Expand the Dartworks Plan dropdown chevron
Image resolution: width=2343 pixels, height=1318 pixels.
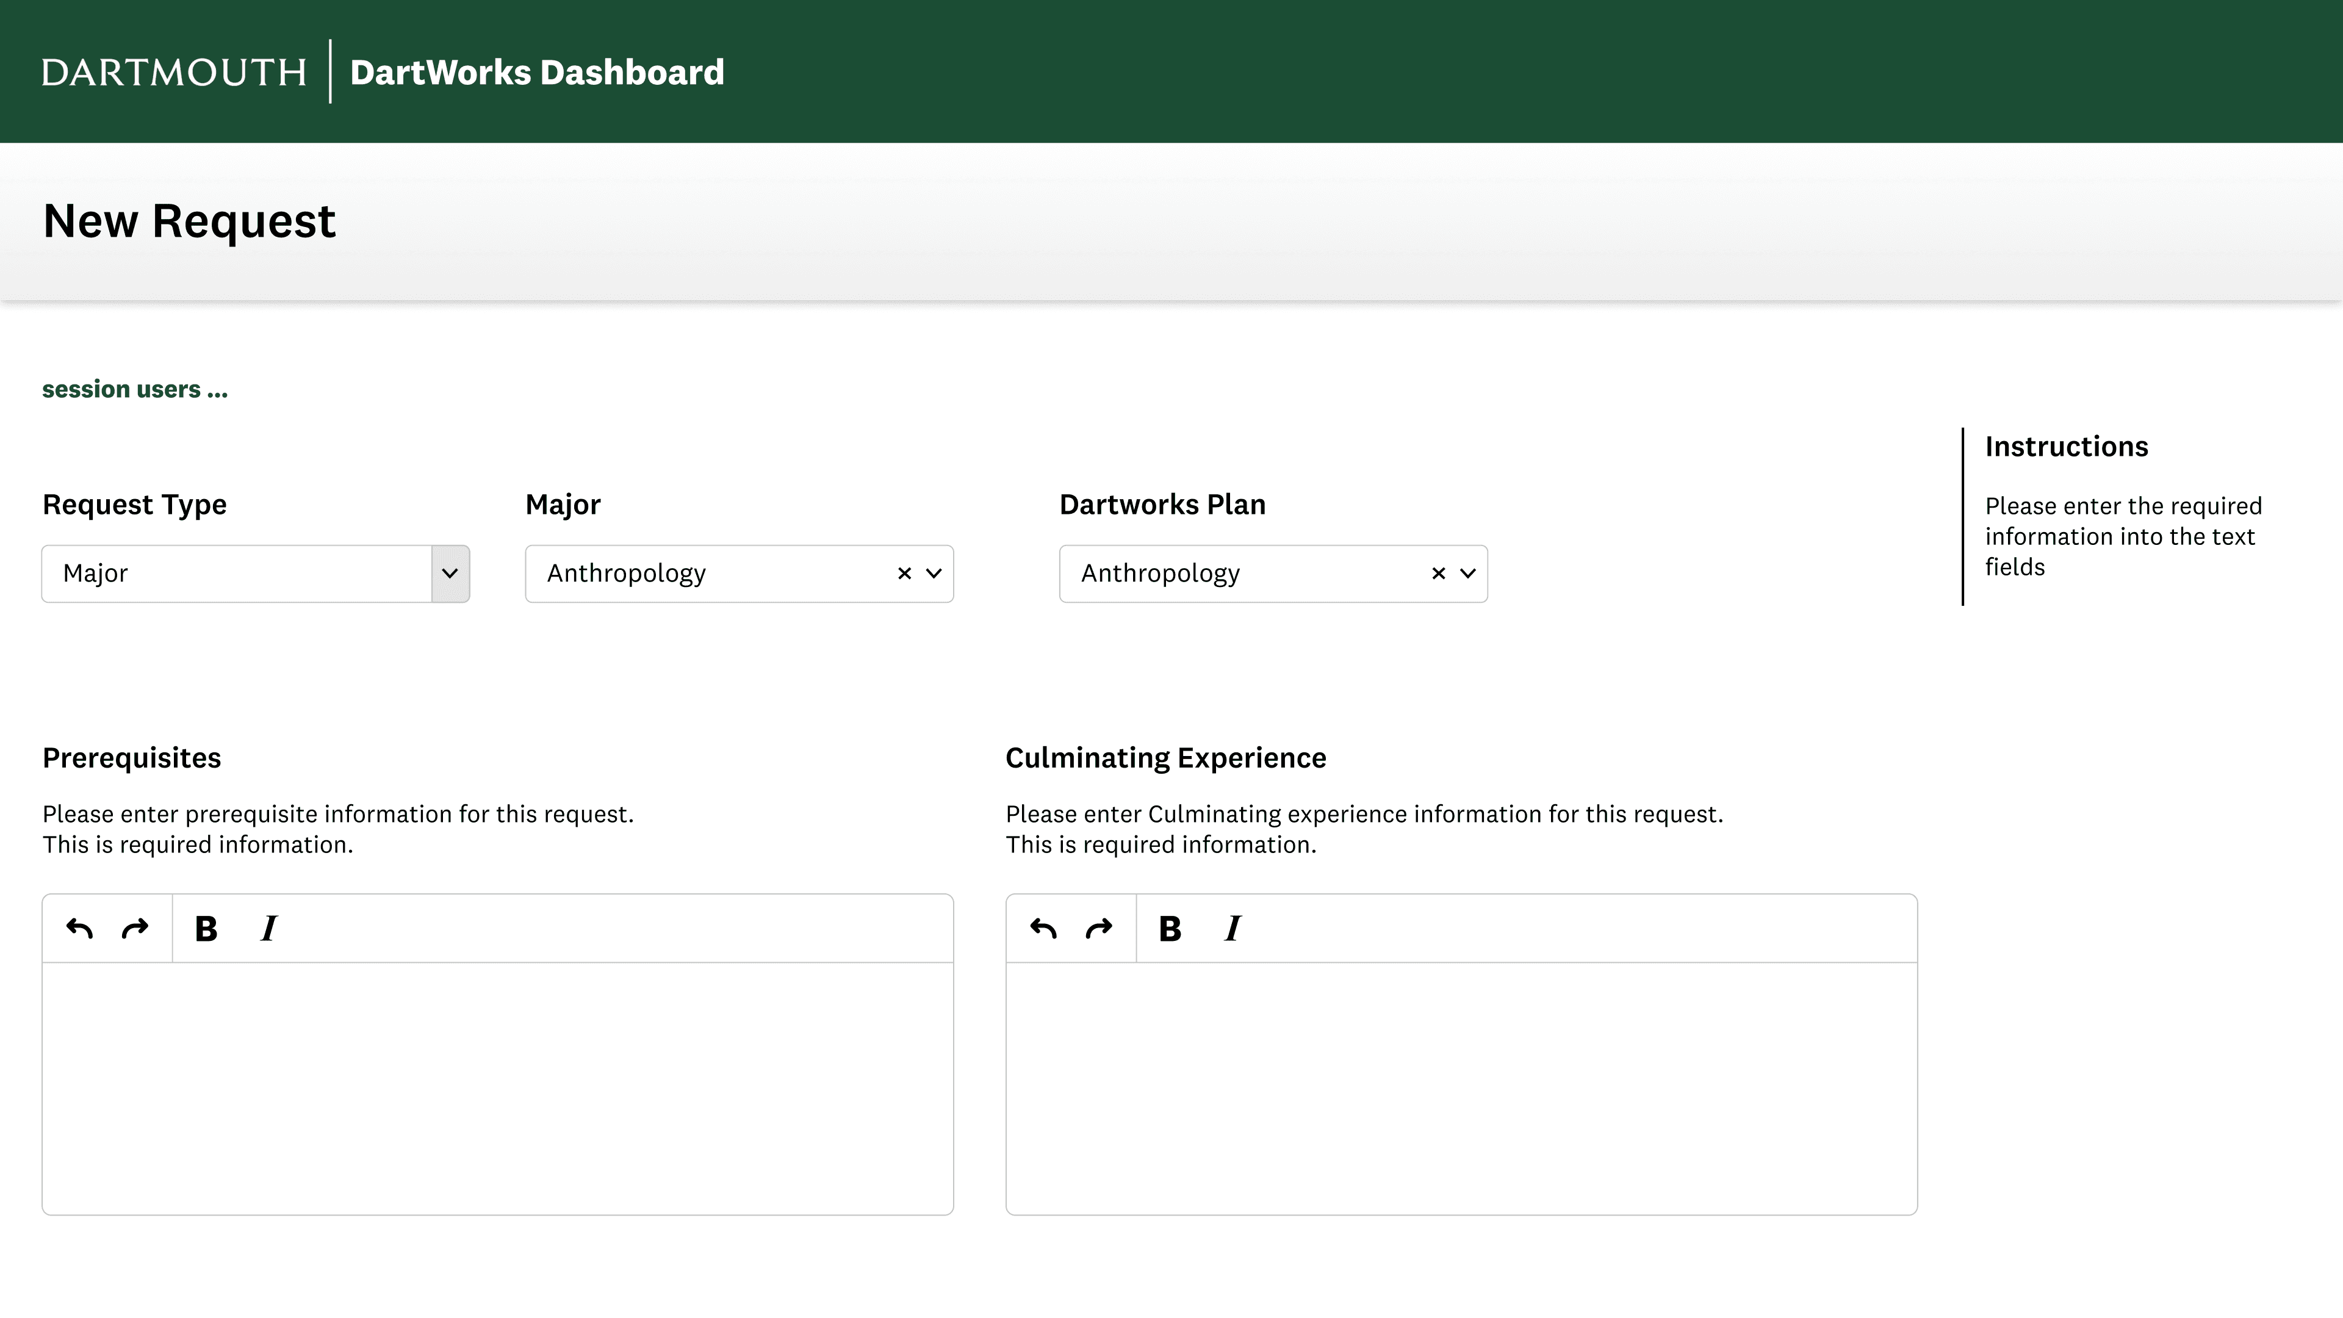click(x=1467, y=573)
